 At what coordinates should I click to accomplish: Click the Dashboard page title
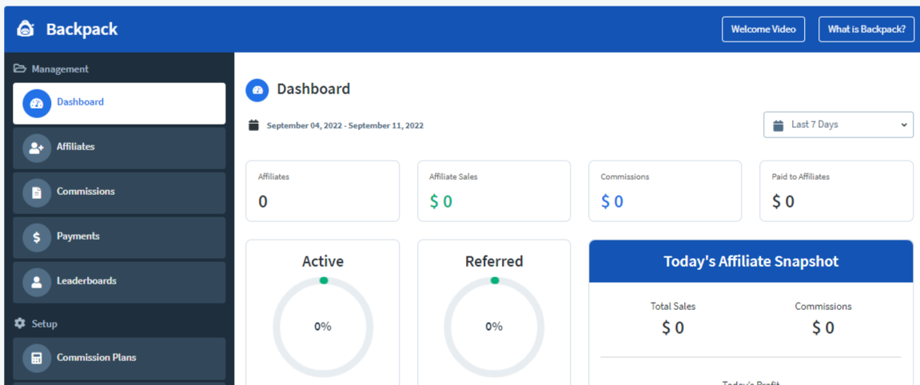click(x=313, y=89)
